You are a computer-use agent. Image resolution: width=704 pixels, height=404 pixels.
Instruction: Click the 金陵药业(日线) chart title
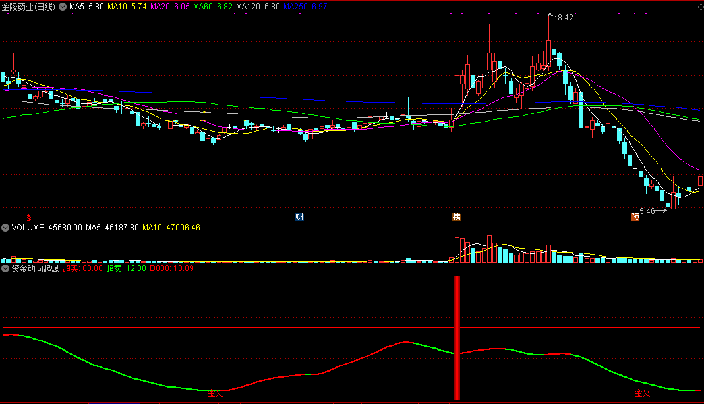coord(29,7)
